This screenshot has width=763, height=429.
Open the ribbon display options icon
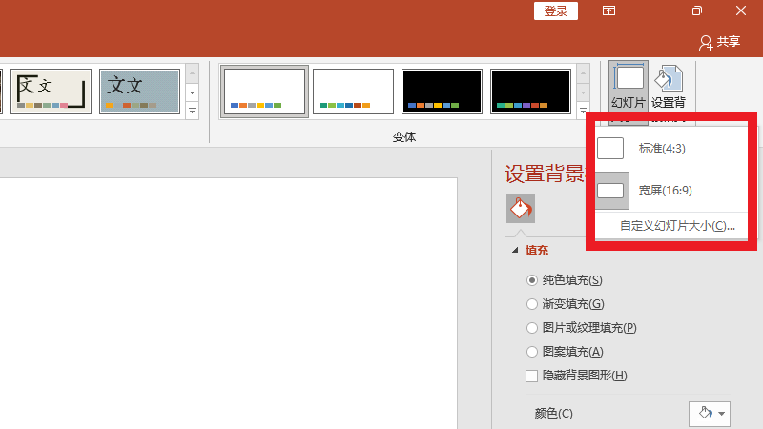click(608, 10)
